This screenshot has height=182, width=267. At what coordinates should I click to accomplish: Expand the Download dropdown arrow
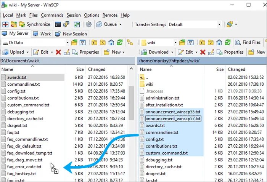tap(172, 52)
